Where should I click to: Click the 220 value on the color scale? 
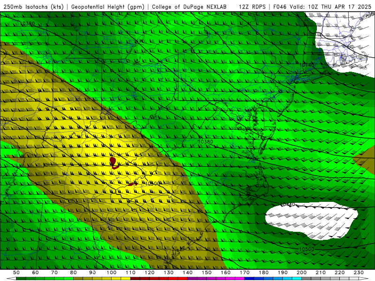click(339, 273)
